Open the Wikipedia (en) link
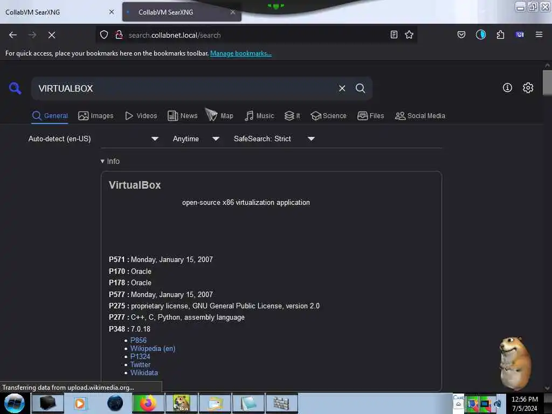 coord(153,348)
